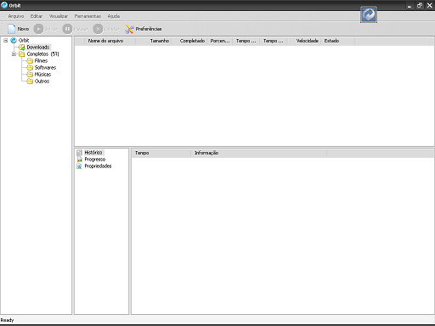Click the Pausar pause icon

tap(67, 29)
